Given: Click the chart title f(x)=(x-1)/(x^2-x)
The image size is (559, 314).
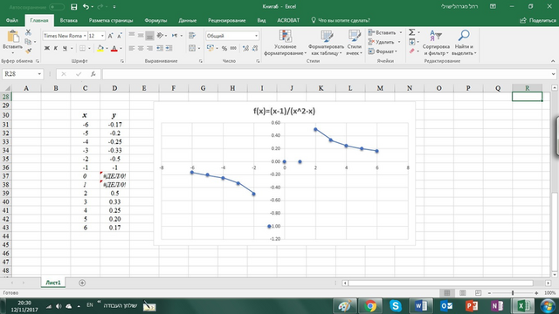Looking at the screenshot, I should [x=284, y=111].
